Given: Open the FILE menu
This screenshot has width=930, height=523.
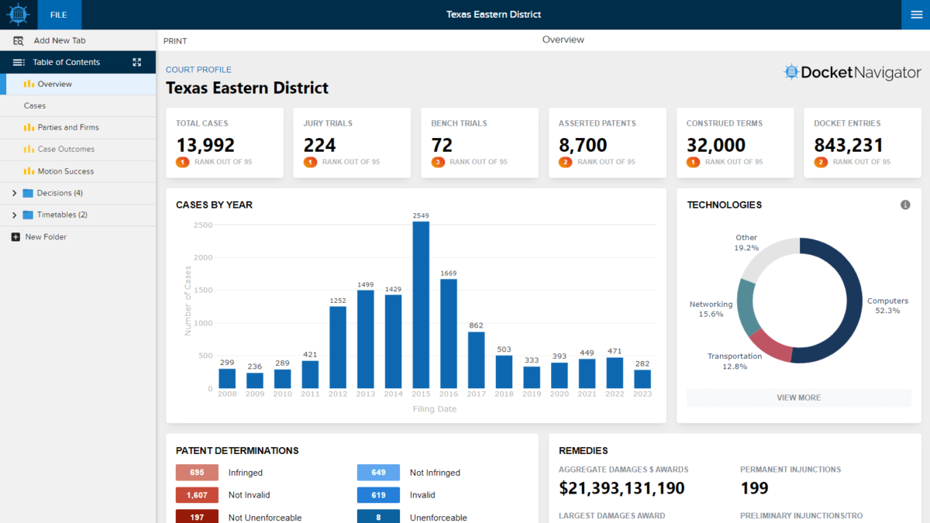Looking at the screenshot, I should pyautogui.click(x=58, y=15).
